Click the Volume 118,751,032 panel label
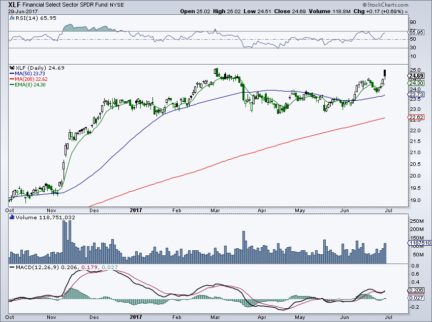This screenshot has width=432, height=322. click(45, 218)
